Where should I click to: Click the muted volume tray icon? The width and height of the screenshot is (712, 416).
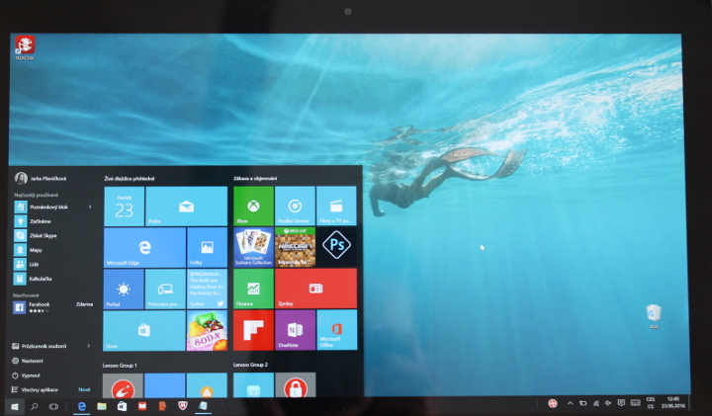point(608,403)
